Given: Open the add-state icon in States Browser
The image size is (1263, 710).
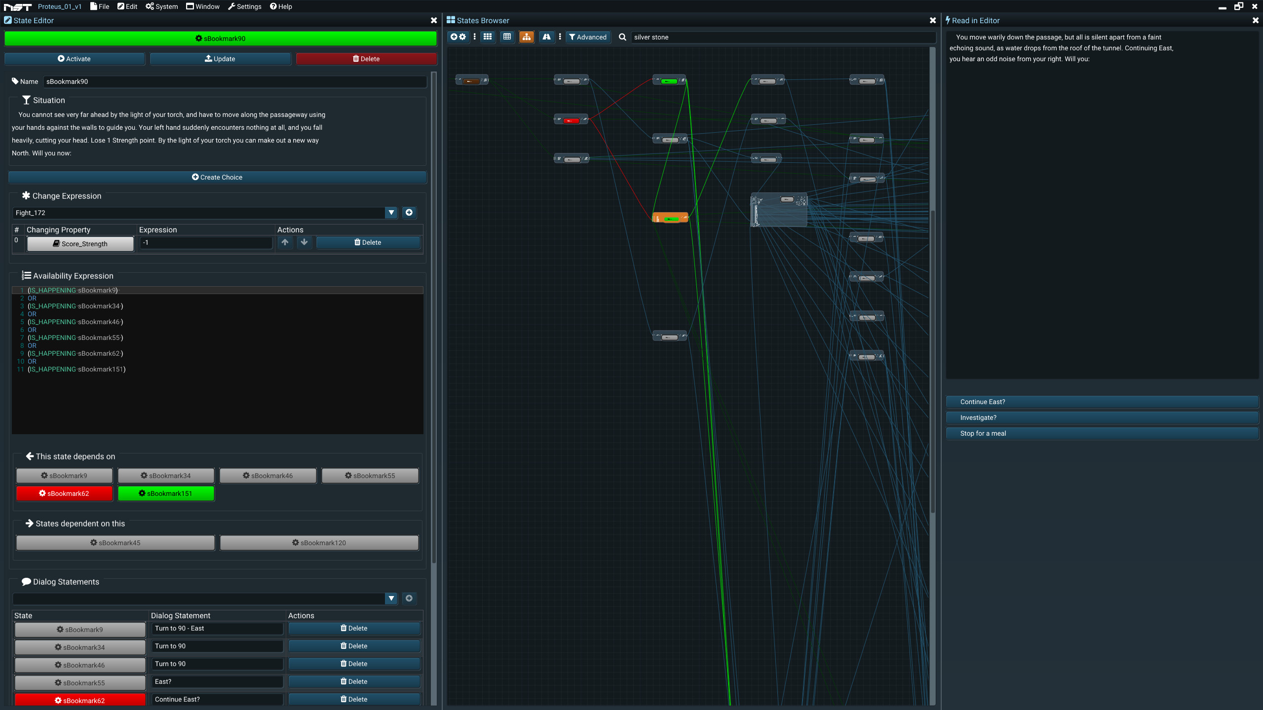Looking at the screenshot, I should [454, 37].
